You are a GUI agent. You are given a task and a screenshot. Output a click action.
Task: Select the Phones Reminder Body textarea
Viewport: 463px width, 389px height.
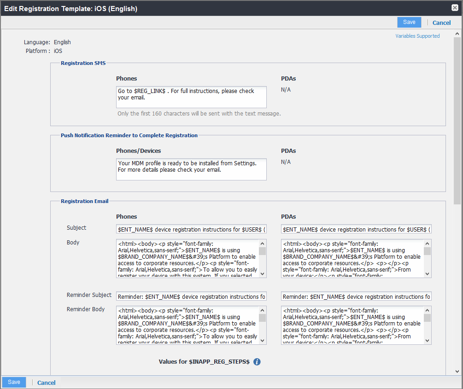[189, 325]
